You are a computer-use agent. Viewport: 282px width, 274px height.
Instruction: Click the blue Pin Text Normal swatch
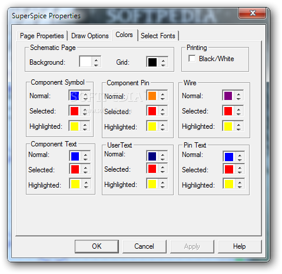(229, 157)
